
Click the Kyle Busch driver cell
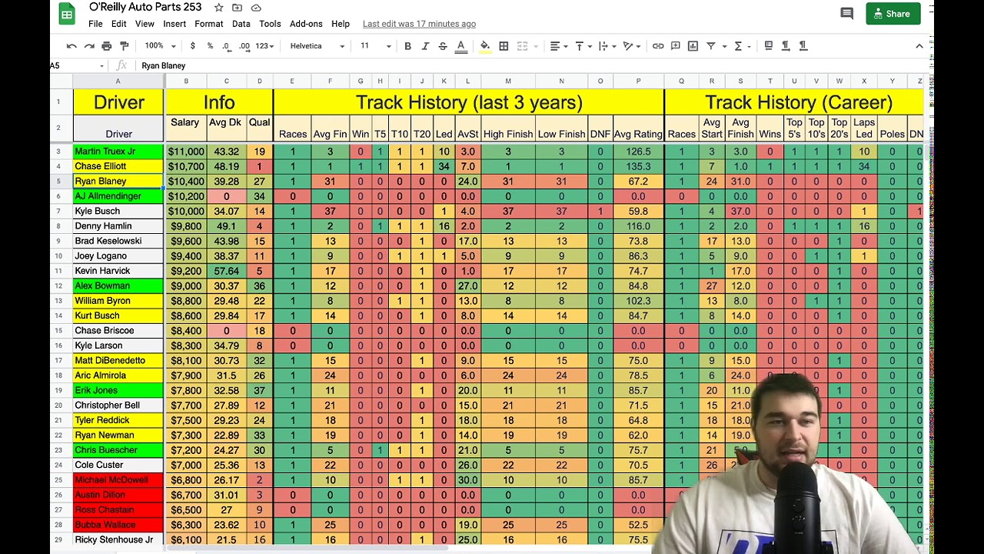[x=118, y=212]
